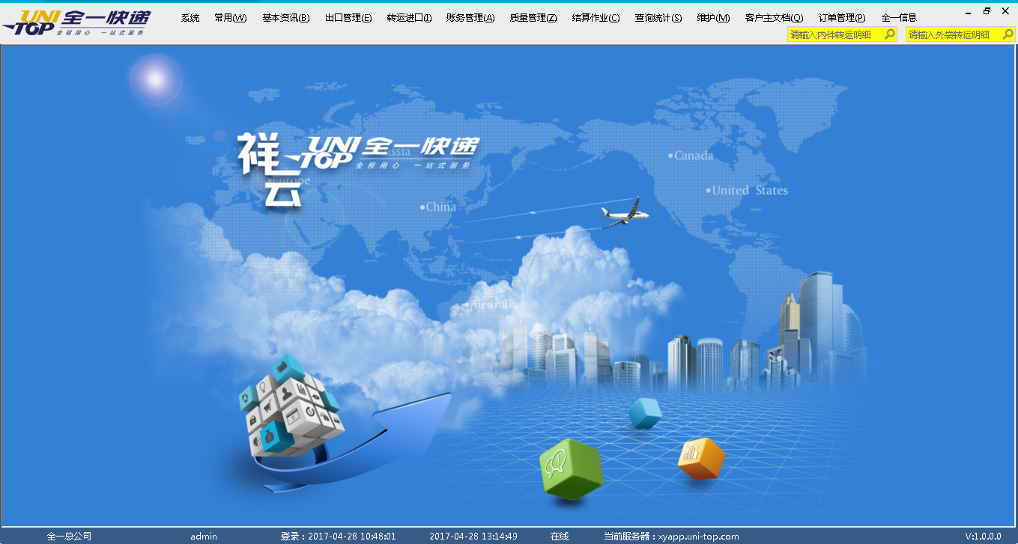Open the 转运进口(I) menu
1018x544 pixels.
pos(409,18)
